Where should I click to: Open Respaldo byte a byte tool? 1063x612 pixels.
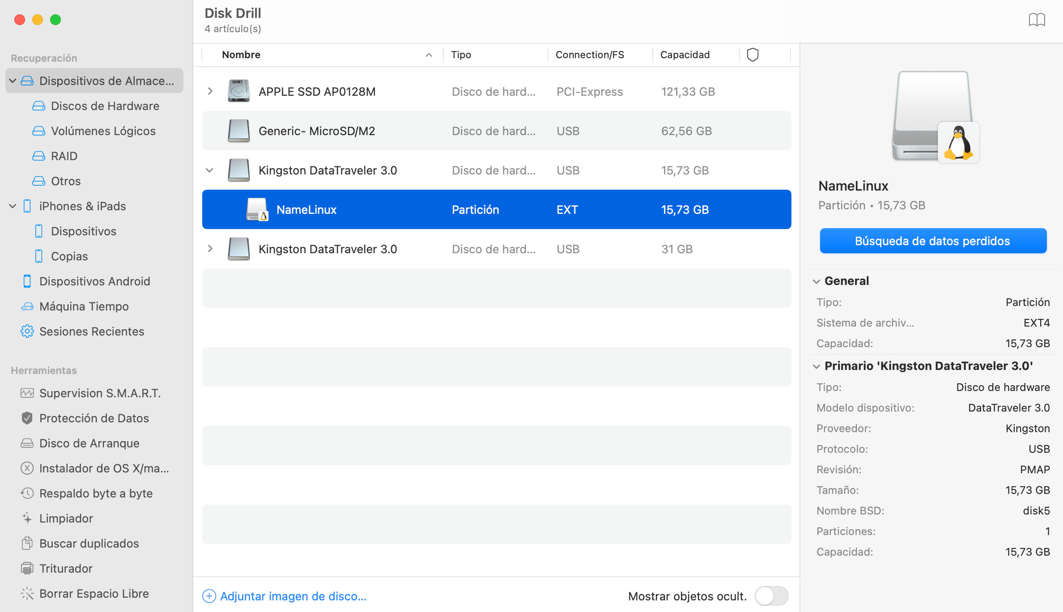96,493
